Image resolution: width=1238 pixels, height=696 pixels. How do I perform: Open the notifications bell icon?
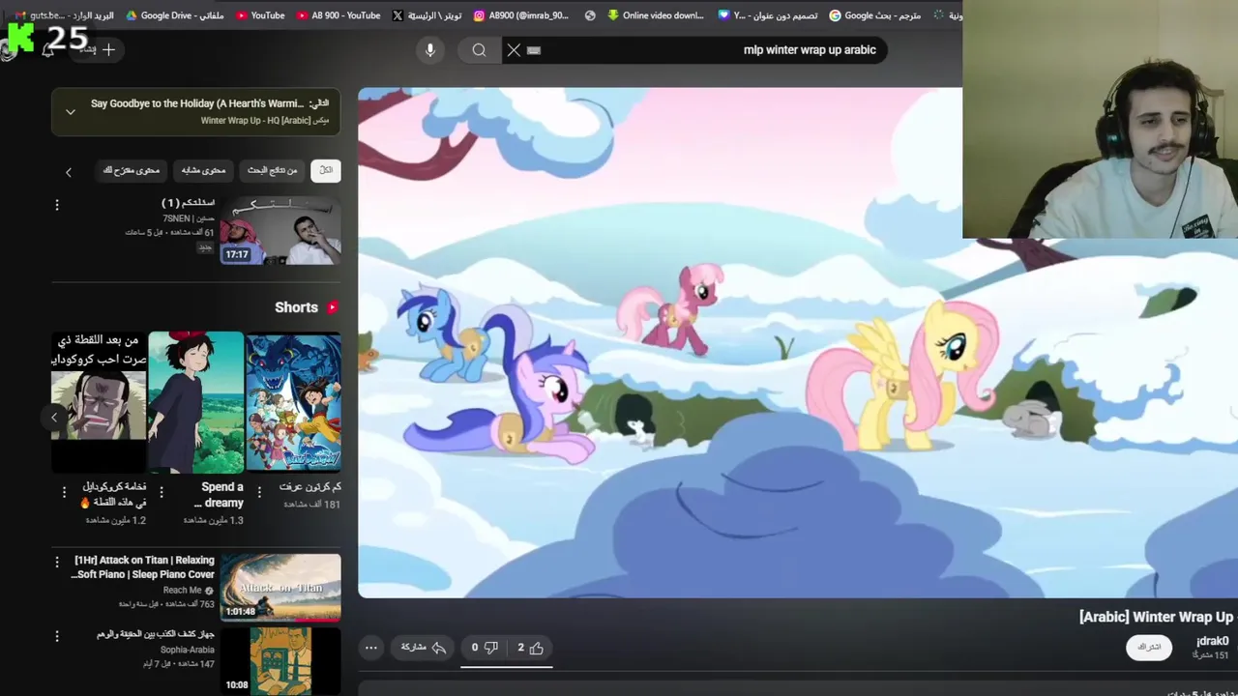(x=47, y=50)
